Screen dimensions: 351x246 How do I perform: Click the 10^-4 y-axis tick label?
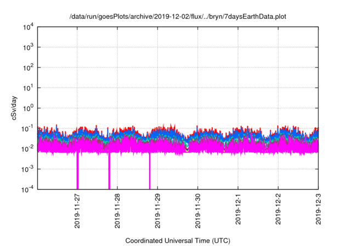[27, 188]
